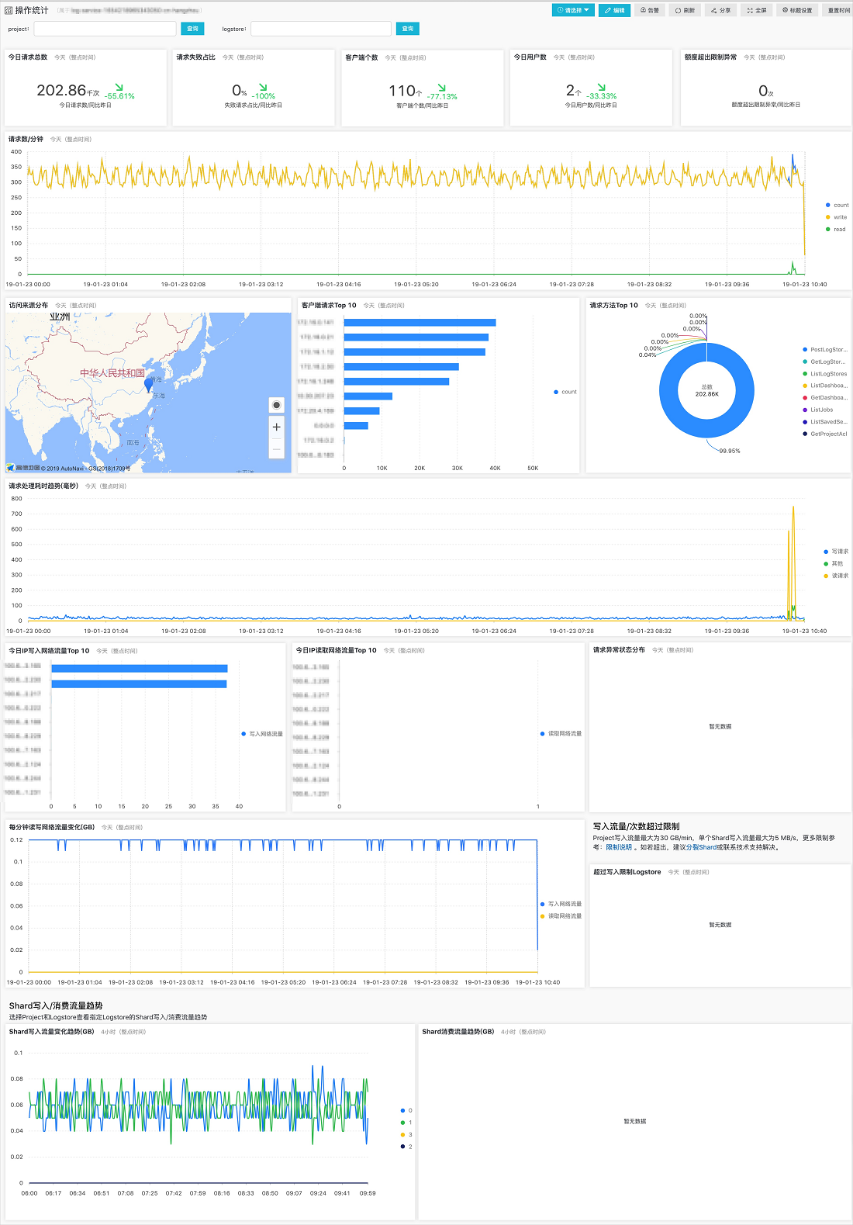Focus the project input field
The width and height of the screenshot is (853, 1225).
point(105,29)
